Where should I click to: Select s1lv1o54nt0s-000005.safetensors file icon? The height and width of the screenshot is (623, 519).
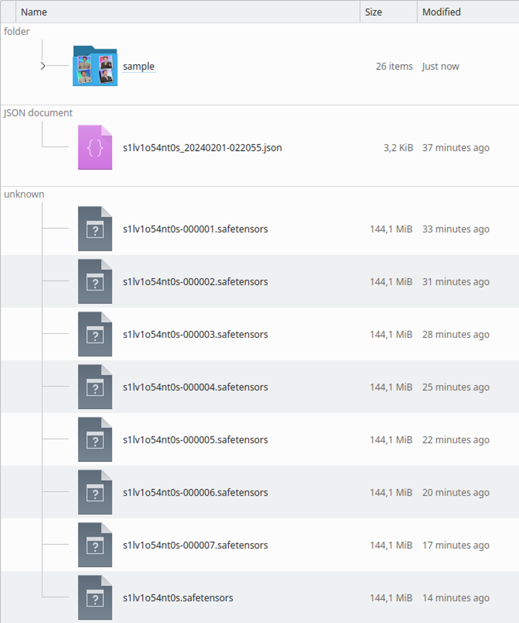click(x=95, y=439)
